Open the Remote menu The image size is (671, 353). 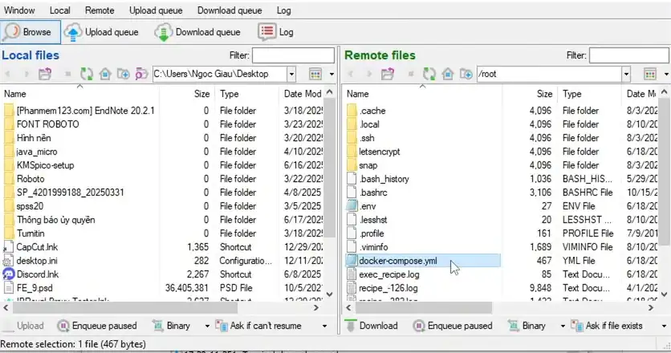pyautogui.click(x=100, y=10)
